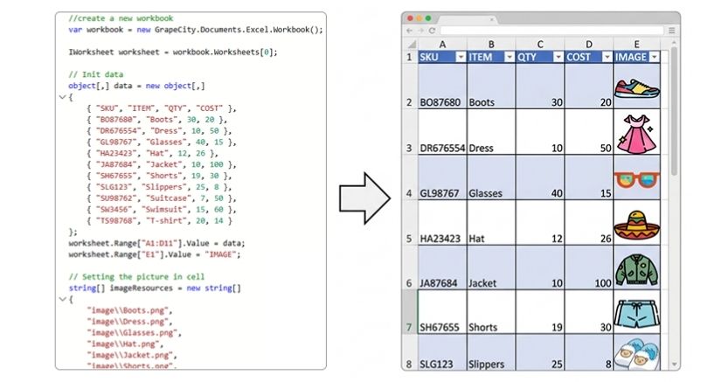Image resolution: width=728 pixels, height=382 pixels.
Task: Open the QTY column filter dropdown
Action: (558, 57)
